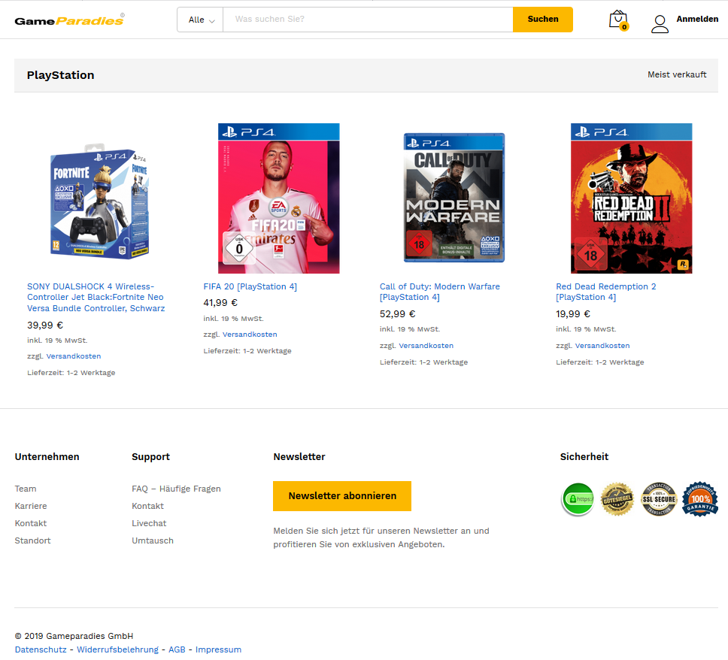This screenshot has height=660, width=728.
Task: Click Versandkosten under the DualShock controller
Action: [74, 356]
